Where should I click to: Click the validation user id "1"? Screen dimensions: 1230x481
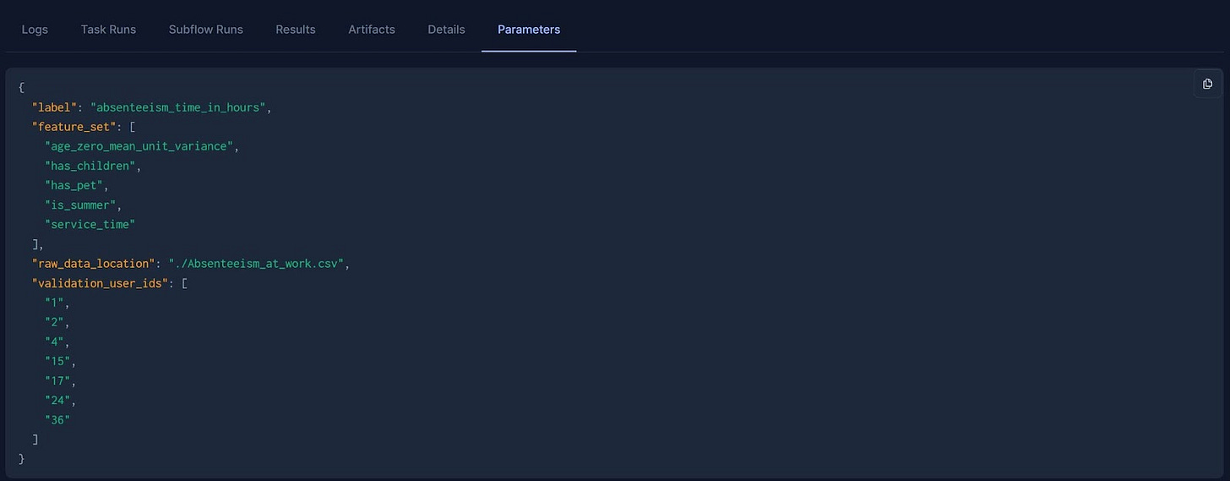pyautogui.click(x=54, y=303)
